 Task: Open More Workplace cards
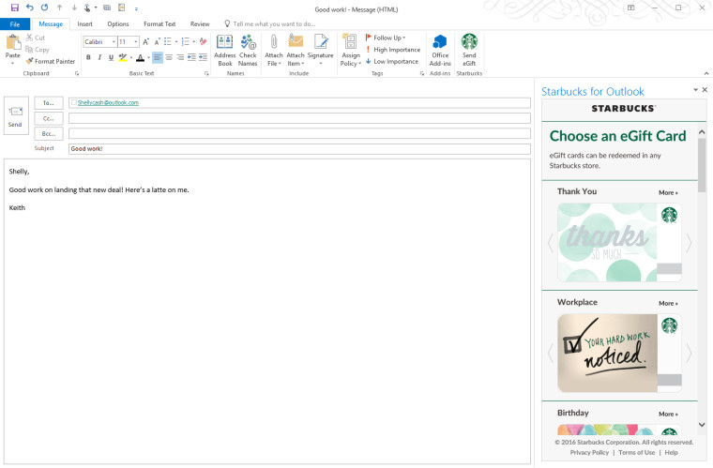pos(668,303)
